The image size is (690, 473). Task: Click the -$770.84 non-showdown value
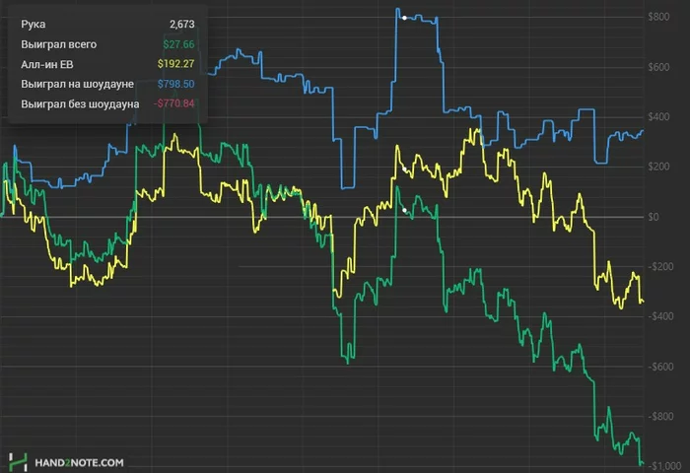tap(173, 103)
